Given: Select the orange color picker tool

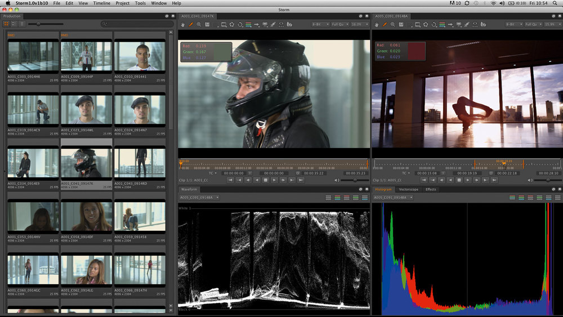Looking at the screenshot, I should (x=191, y=25).
